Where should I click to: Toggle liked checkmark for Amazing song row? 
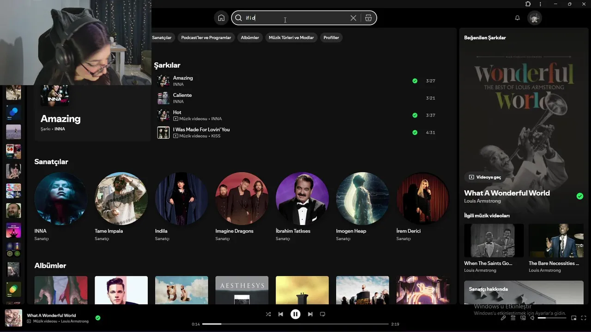pyautogui.click(x=415, y=81)
